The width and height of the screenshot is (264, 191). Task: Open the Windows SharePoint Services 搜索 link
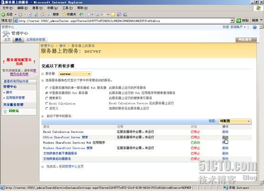[68, 148]
